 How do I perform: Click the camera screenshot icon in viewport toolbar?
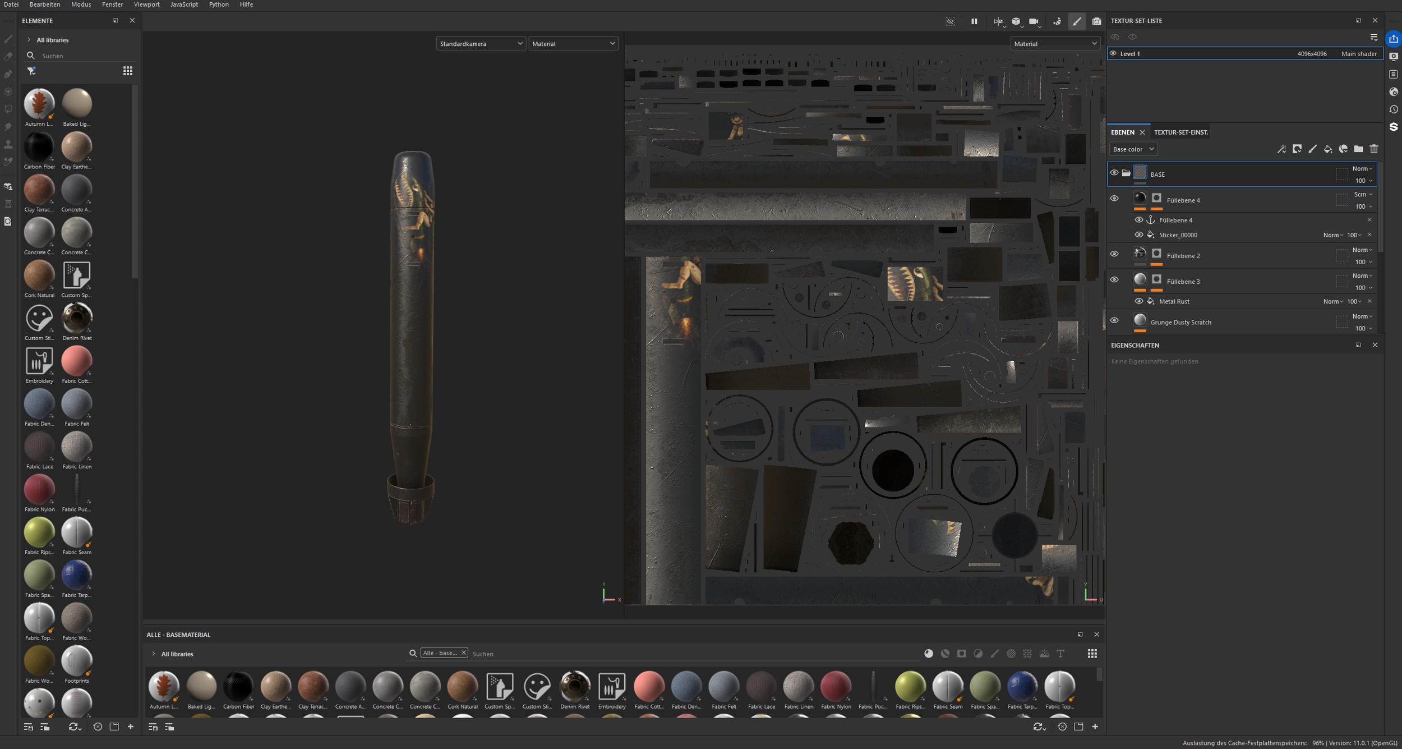click(1096, 21)
